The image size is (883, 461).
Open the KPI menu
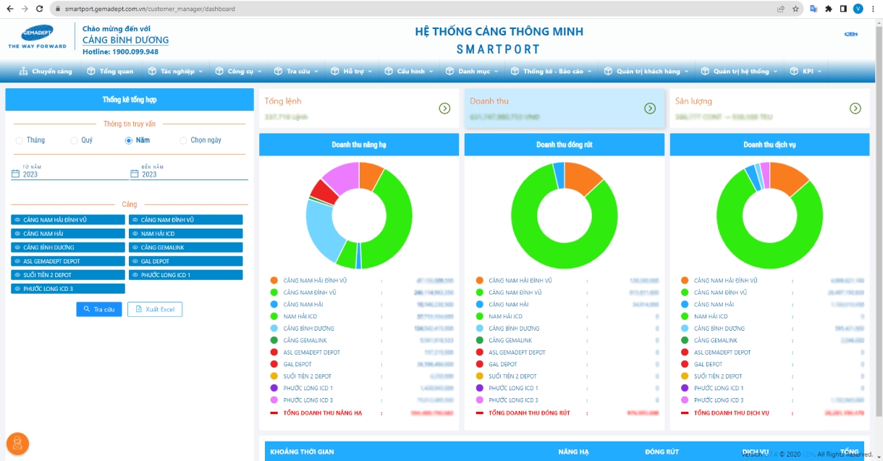805,71
